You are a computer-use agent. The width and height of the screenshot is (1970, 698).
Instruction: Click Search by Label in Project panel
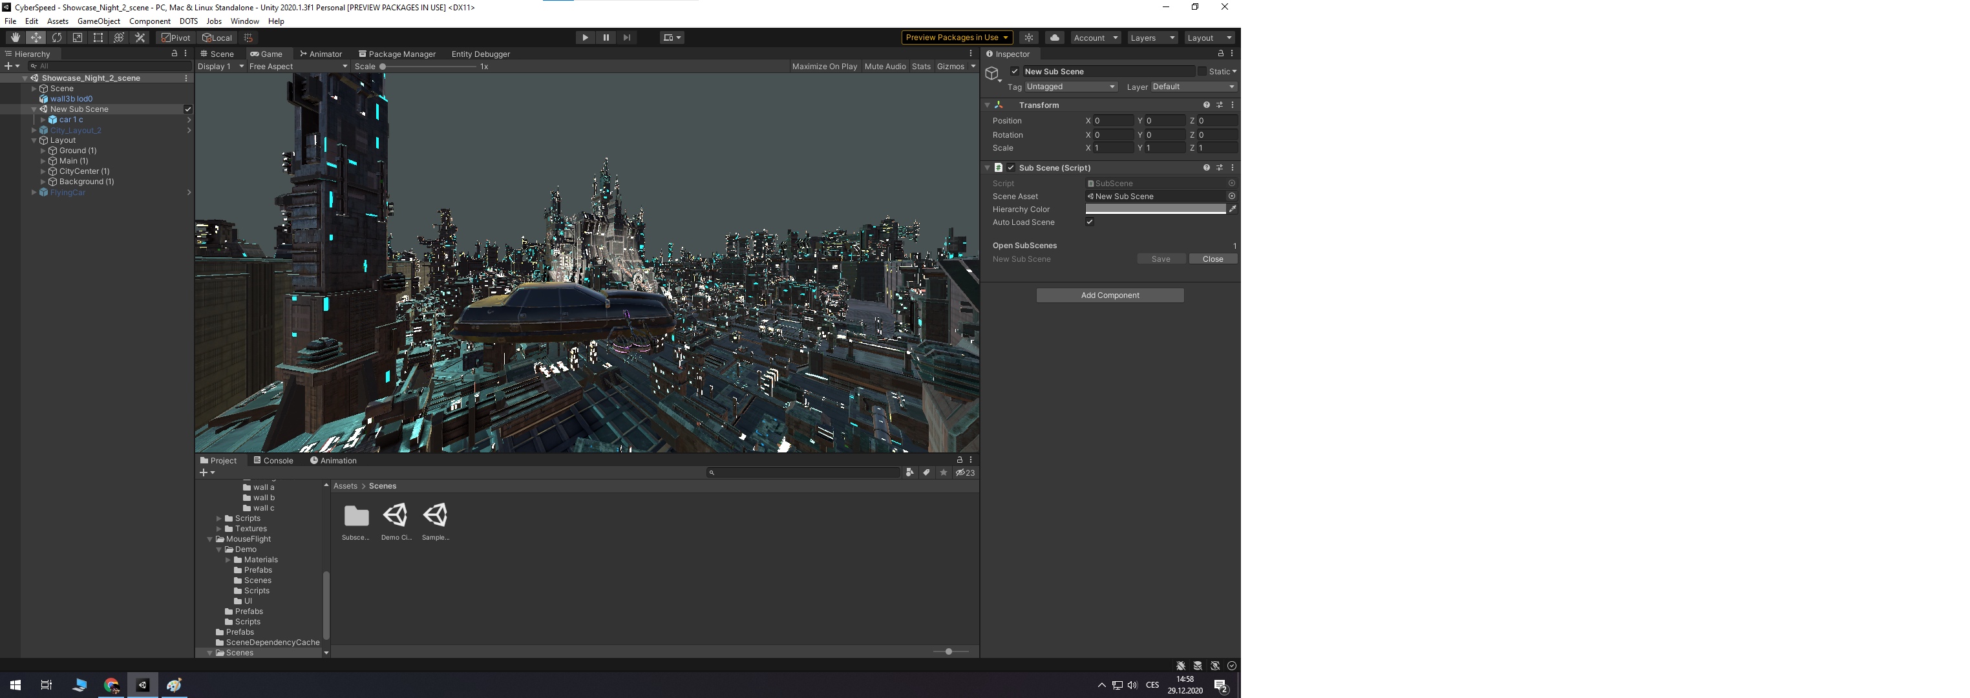coord(927,472)
